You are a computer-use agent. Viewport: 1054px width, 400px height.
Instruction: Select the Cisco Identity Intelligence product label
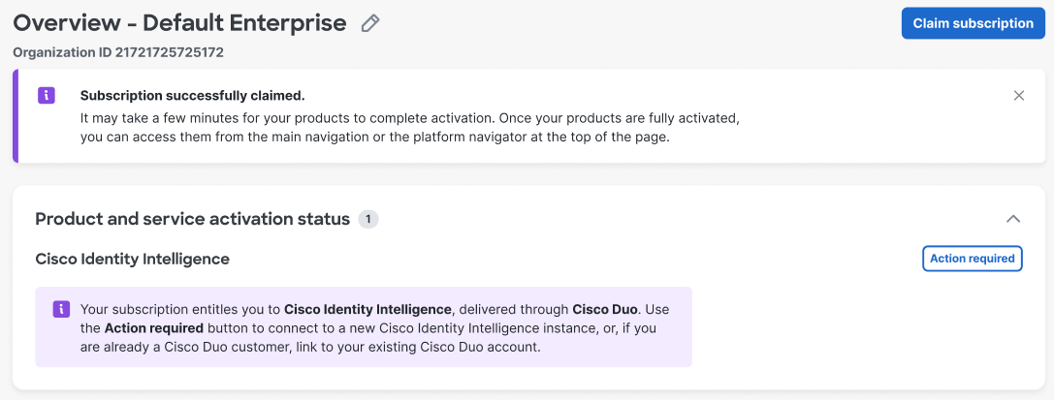[132, 259]
